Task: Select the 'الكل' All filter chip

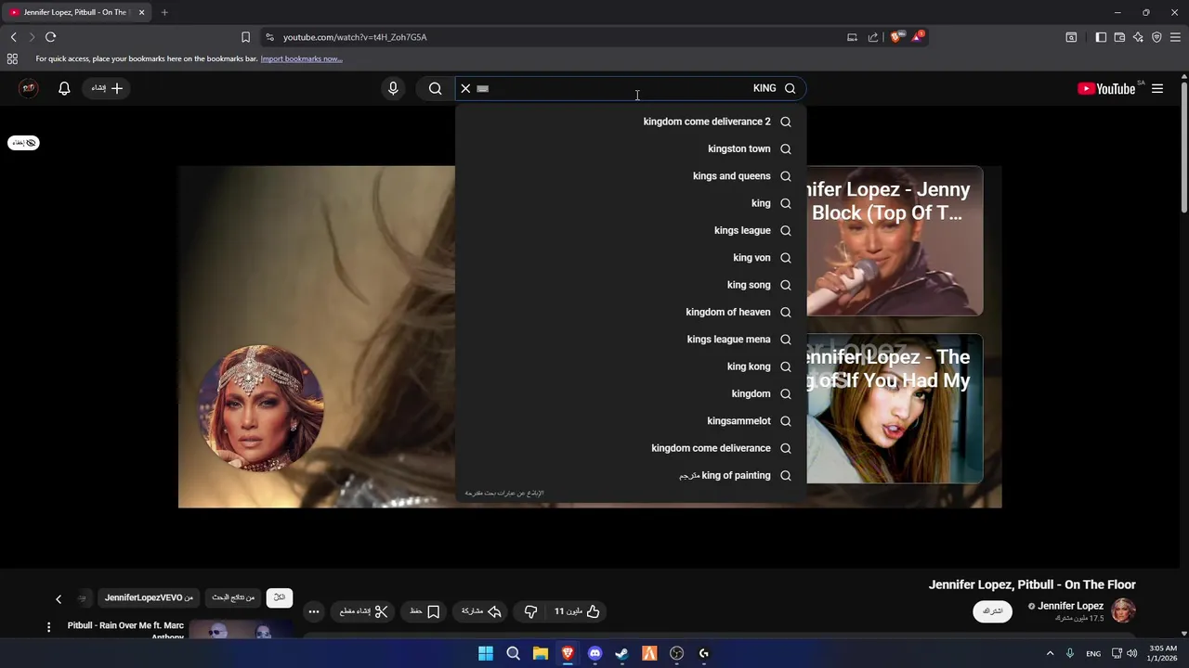Action: [280, 597]
